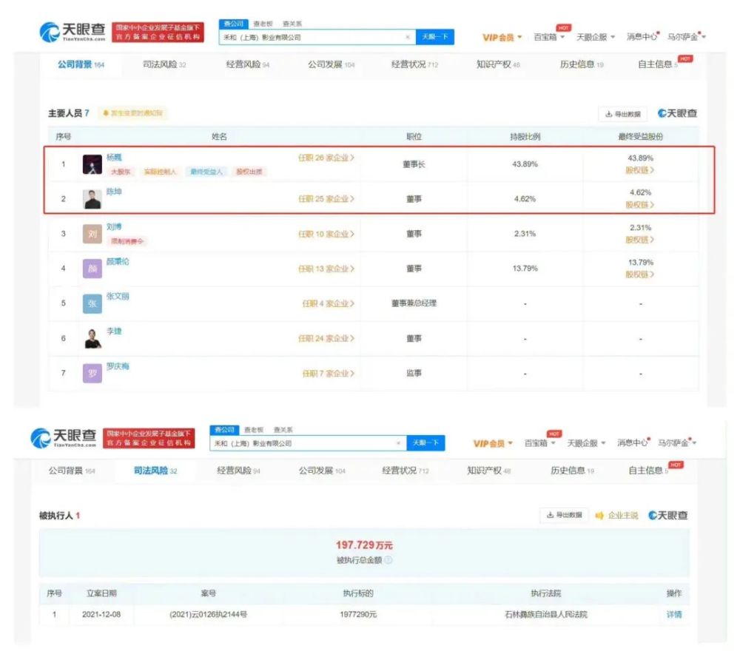The image size is (740, 657).
Task: Open the name link 罗庆梅
Action: click(x=118, y=366)
